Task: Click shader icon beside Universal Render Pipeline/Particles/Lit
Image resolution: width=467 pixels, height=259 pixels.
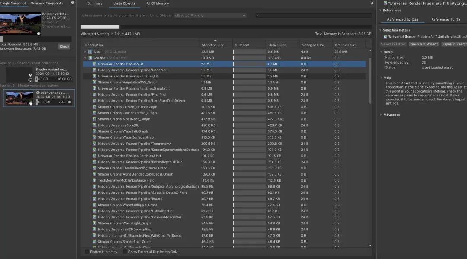Action: pyautogui.click(x=94, y=76)
